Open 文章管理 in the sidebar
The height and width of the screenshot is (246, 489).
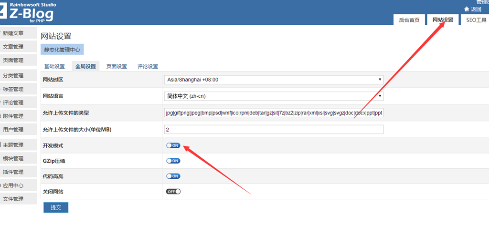(13, 47)
